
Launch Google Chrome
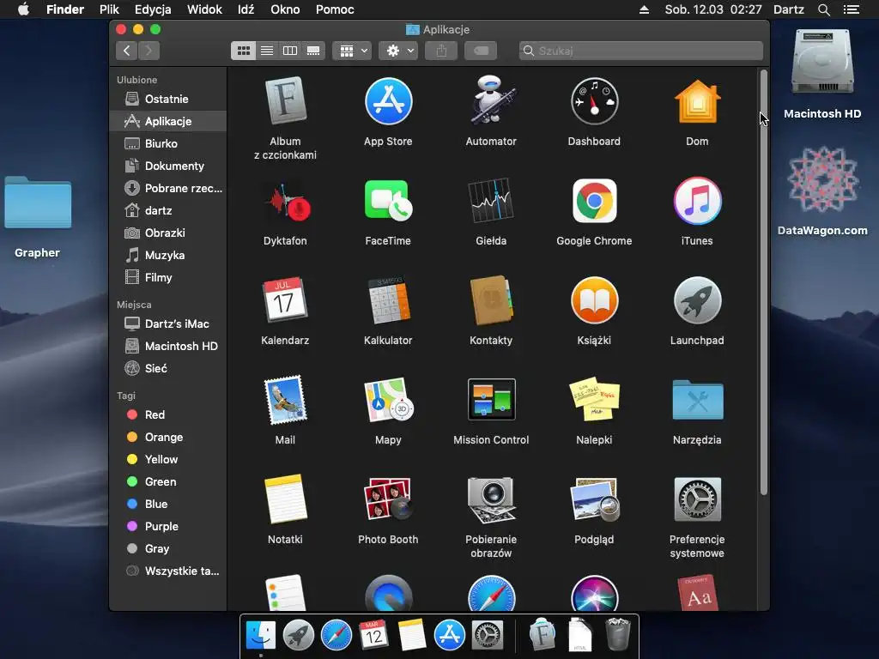tap(594, 201)
